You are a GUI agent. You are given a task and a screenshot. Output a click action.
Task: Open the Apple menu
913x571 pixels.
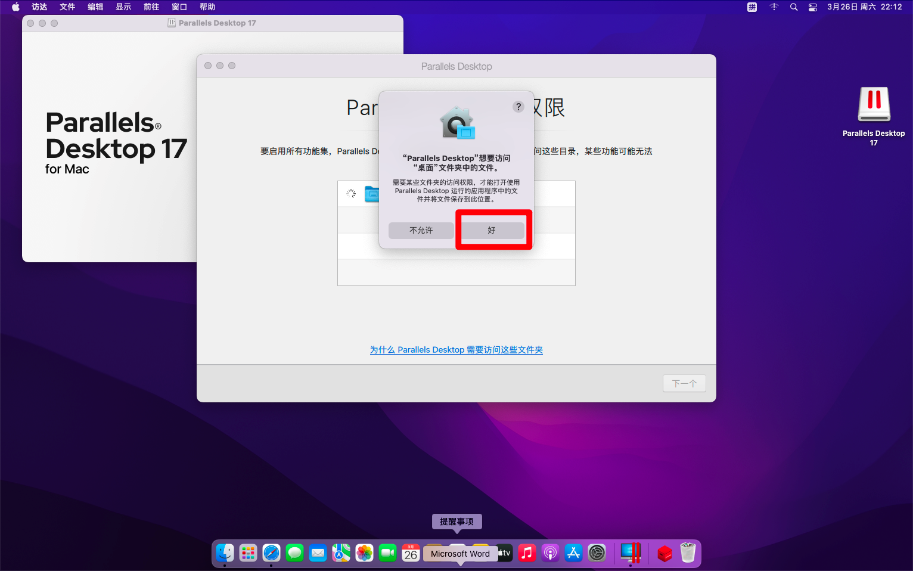[x=15, y=7]
